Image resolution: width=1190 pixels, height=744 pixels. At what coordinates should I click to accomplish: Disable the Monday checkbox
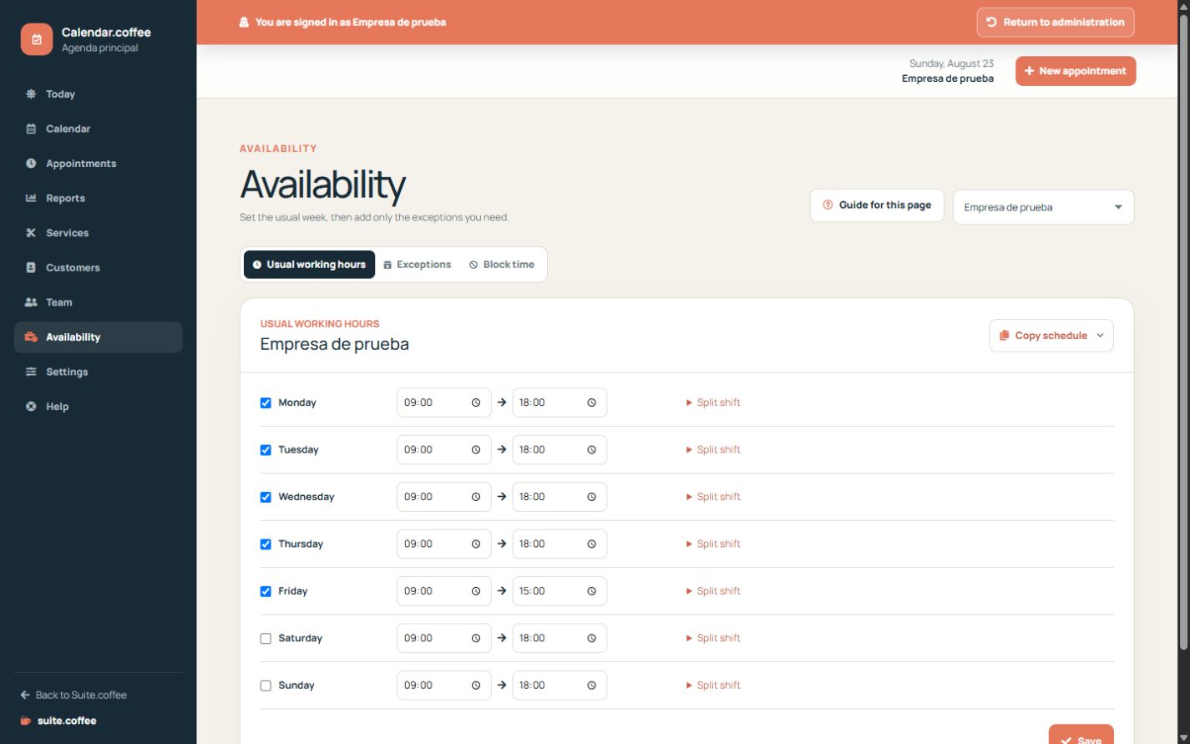click(x=266, y=402)
